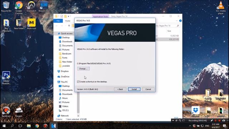The height and width of the screenshot is (129, 229).
Task: Open Videos under This PC
Action: click(x=64, y=106)
